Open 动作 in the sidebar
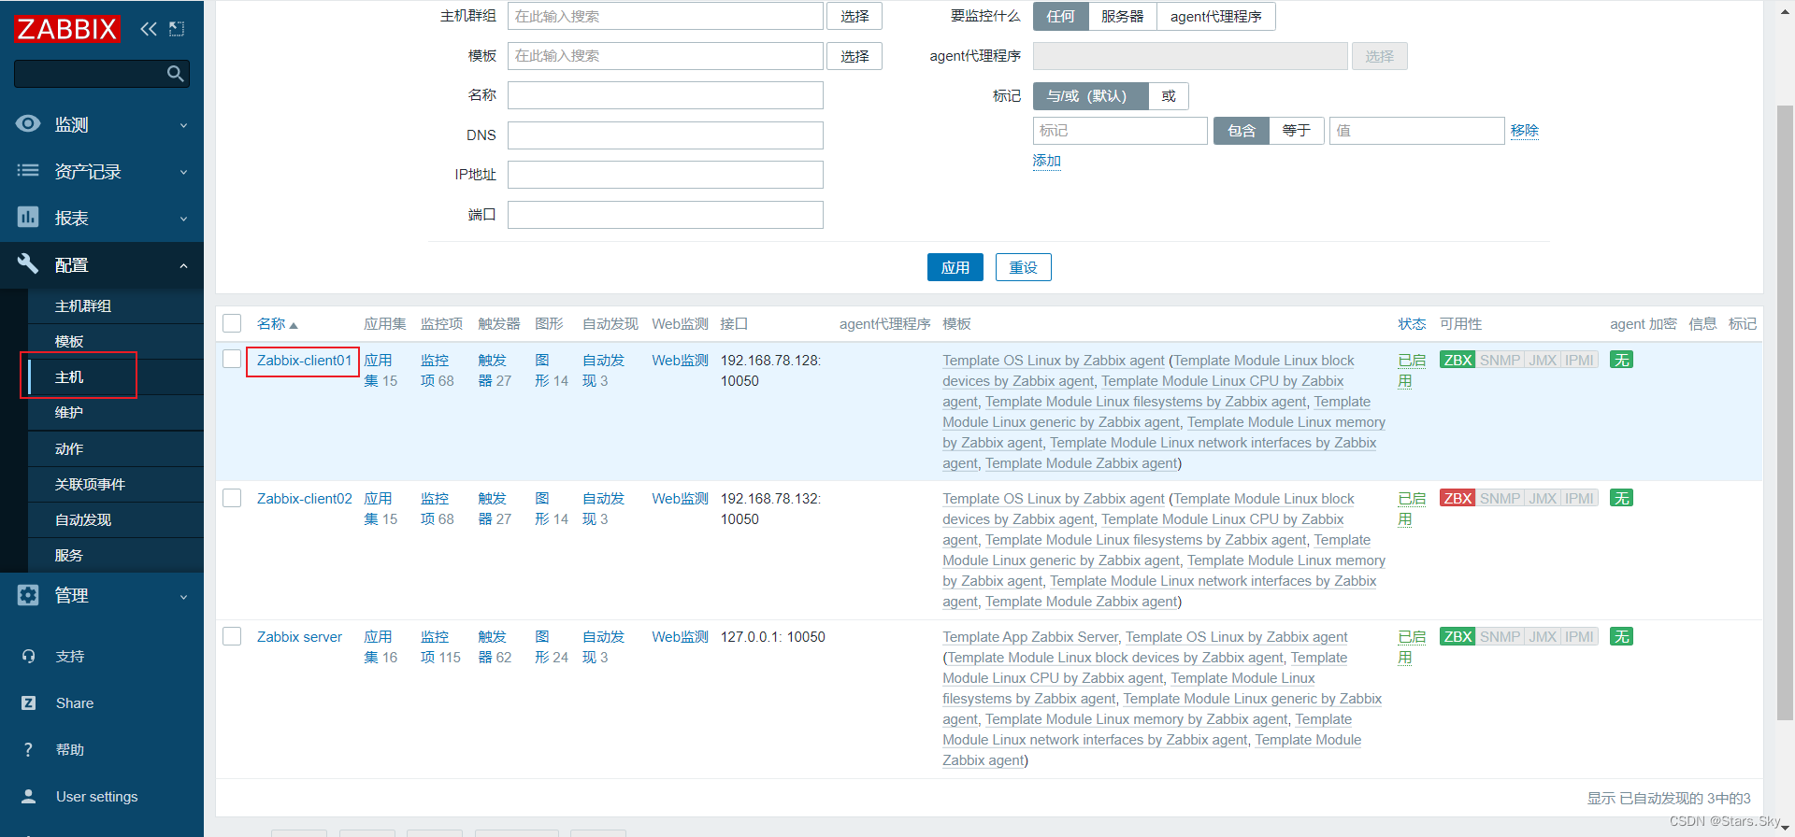1795x837 pixels. click(116, 448)
